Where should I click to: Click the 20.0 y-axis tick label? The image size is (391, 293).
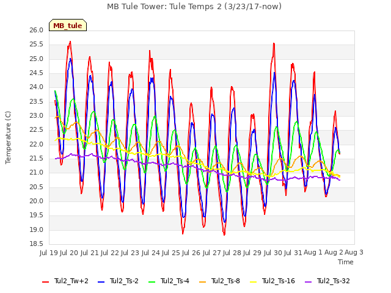click(x=37, y=201)
